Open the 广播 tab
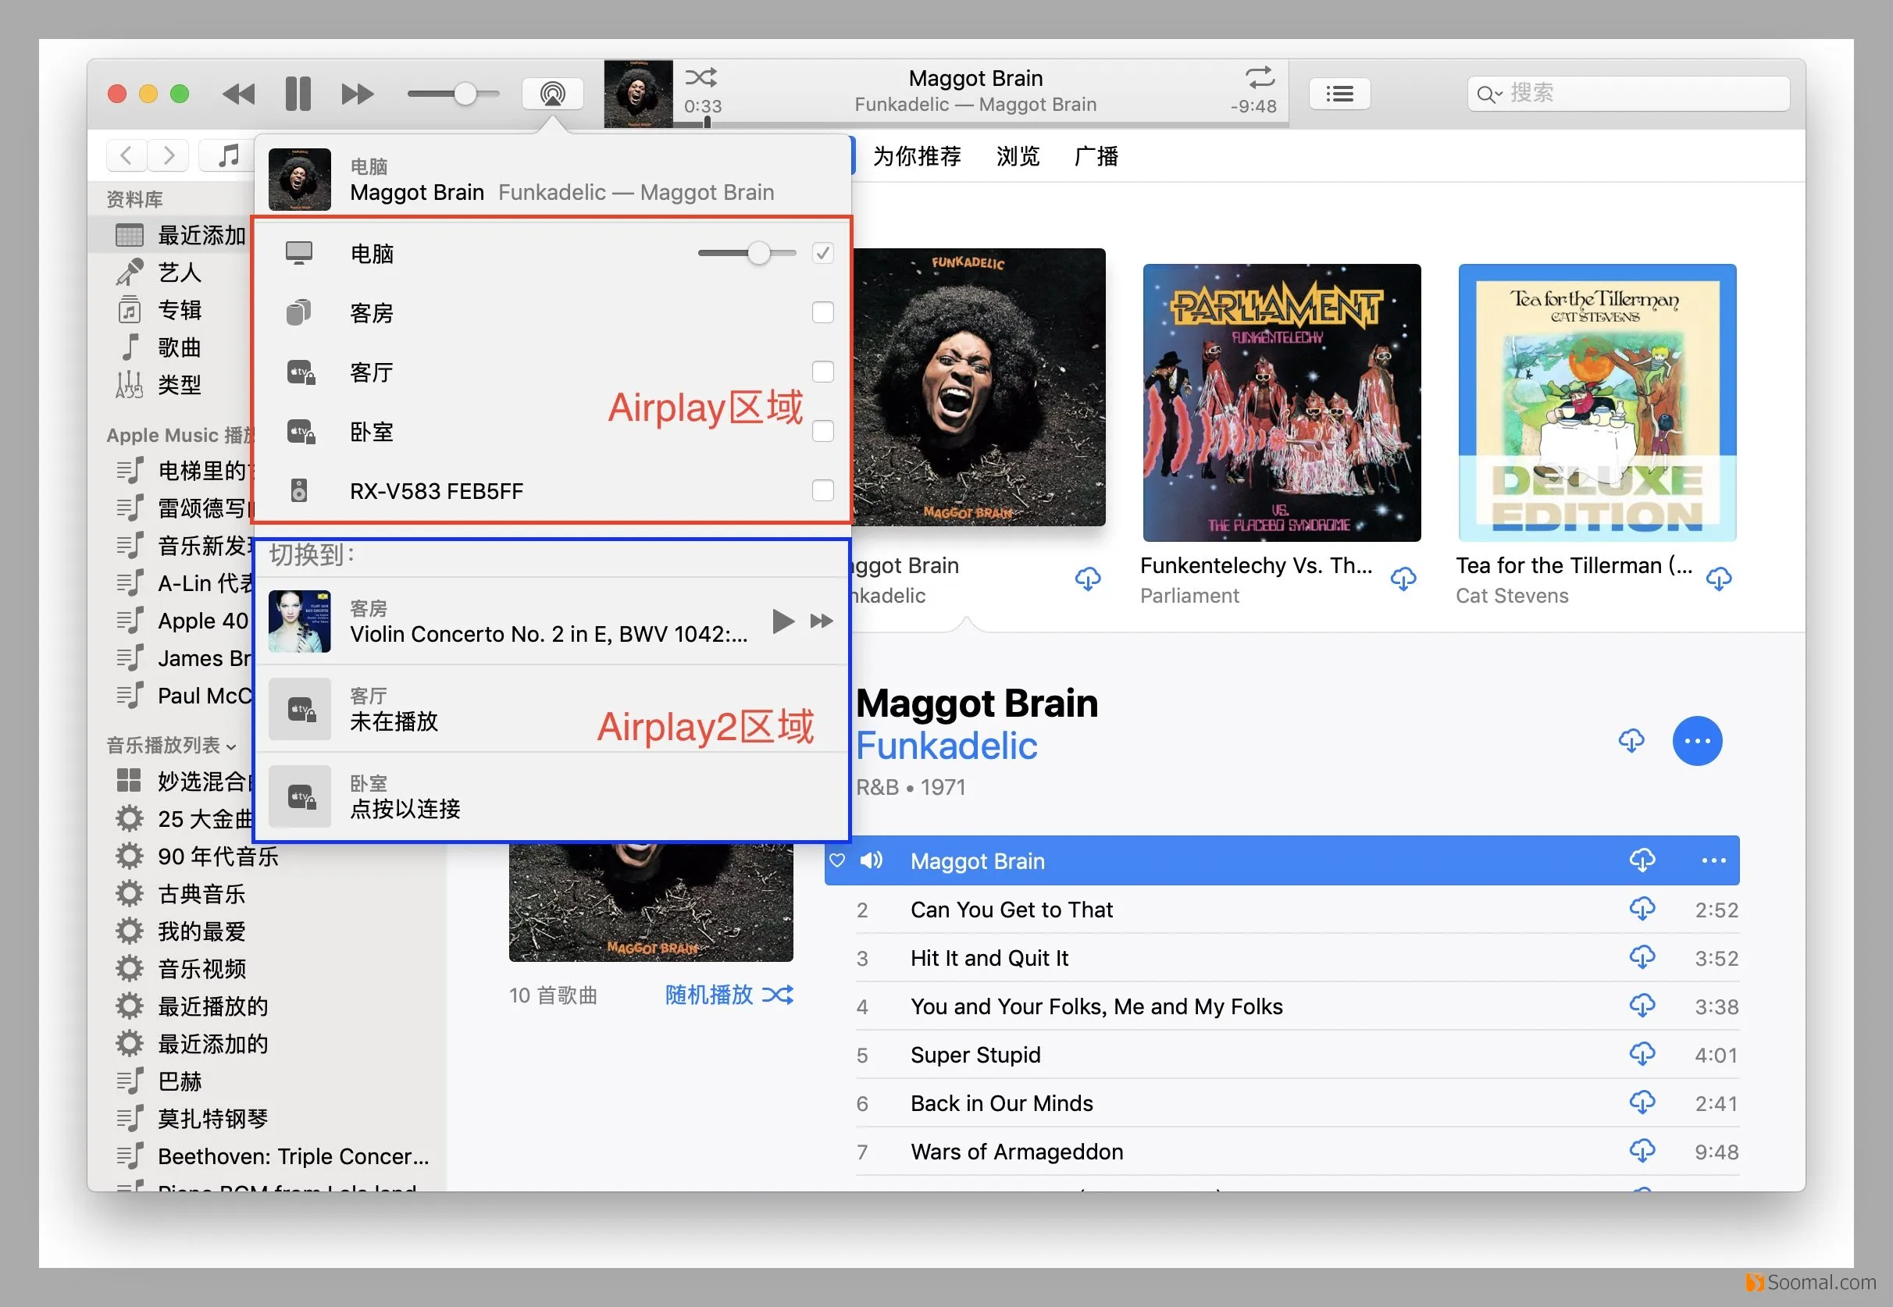This screenshot has width=1893, height=1307. [1096, 155]
